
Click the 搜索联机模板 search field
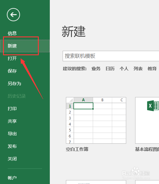point(111,56)
